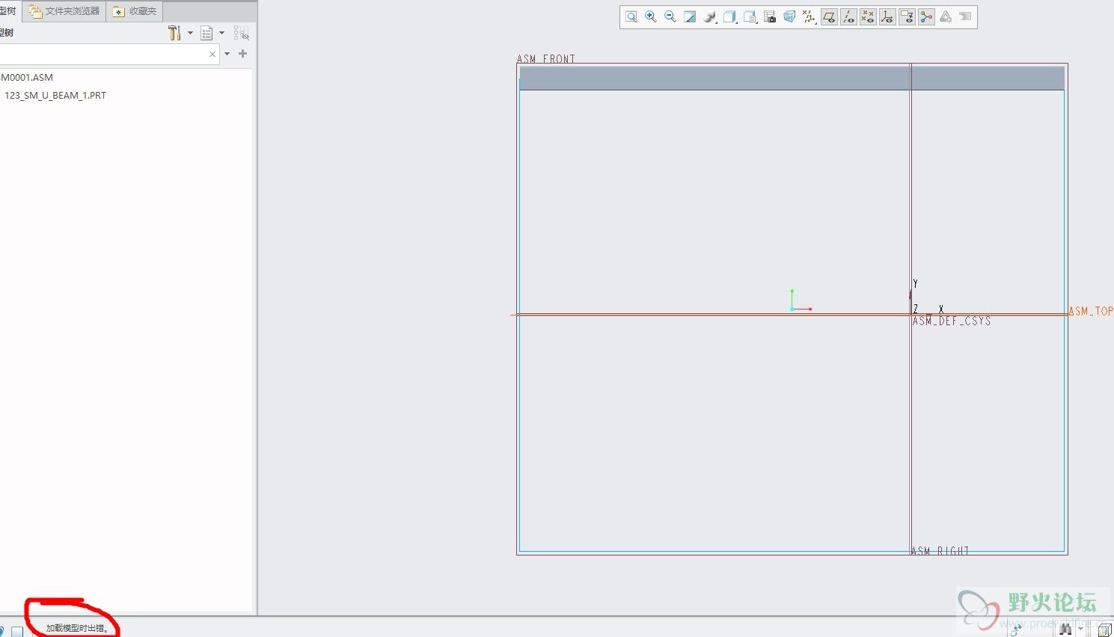The width and height of the screenshot is (1114, 637).
Task: Click the camera snapshot icon in graphics toolbar
Action: tap(770, 17)
